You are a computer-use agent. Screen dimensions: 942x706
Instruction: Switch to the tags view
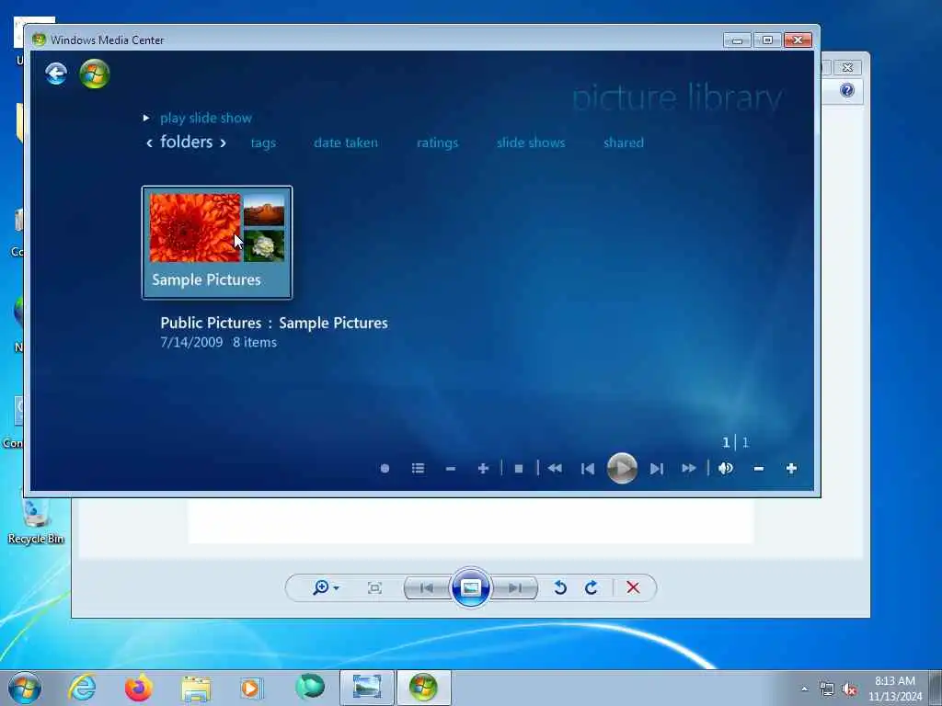click(263, 142)
